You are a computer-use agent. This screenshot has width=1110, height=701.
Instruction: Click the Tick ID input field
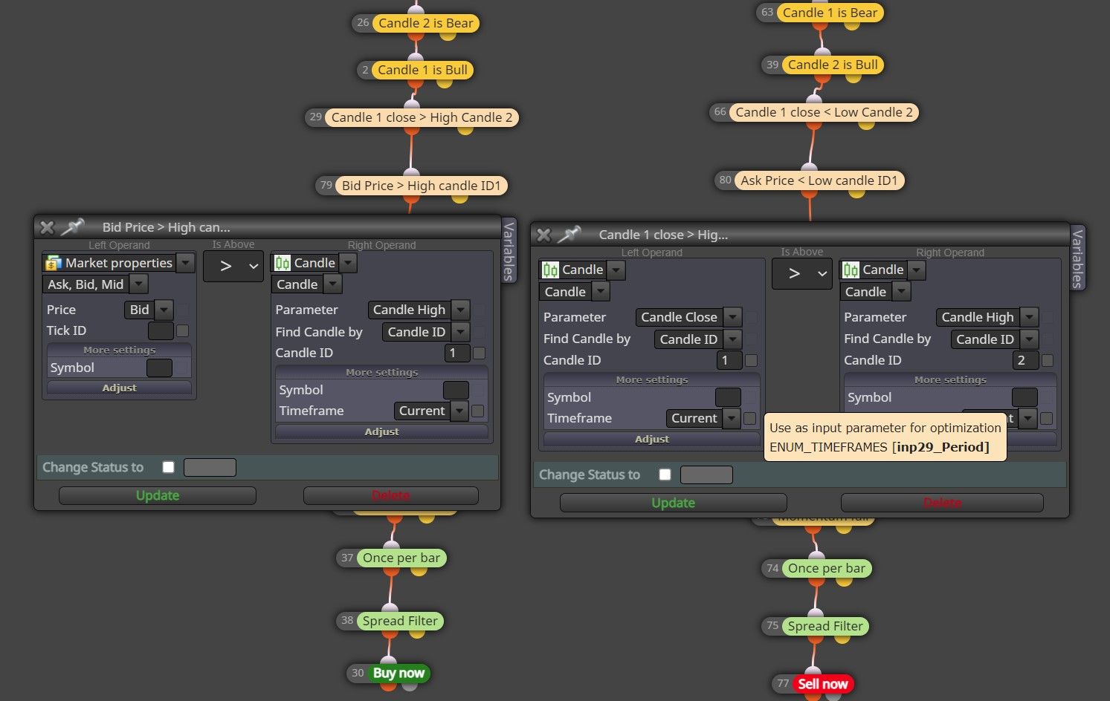[161, 330]
